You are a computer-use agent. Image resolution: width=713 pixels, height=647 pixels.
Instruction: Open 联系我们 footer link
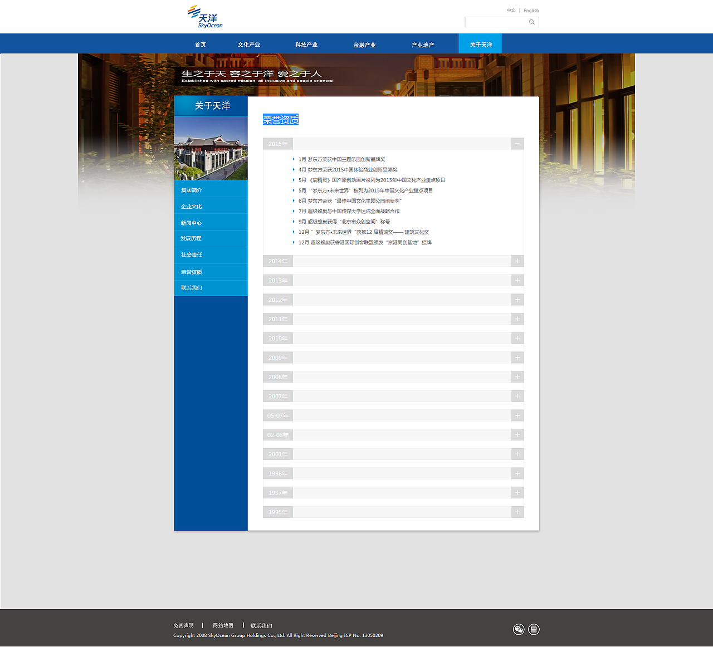[x=261, y=626]
